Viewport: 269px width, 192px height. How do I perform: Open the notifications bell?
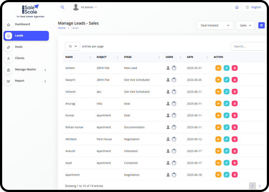point(237,7)
